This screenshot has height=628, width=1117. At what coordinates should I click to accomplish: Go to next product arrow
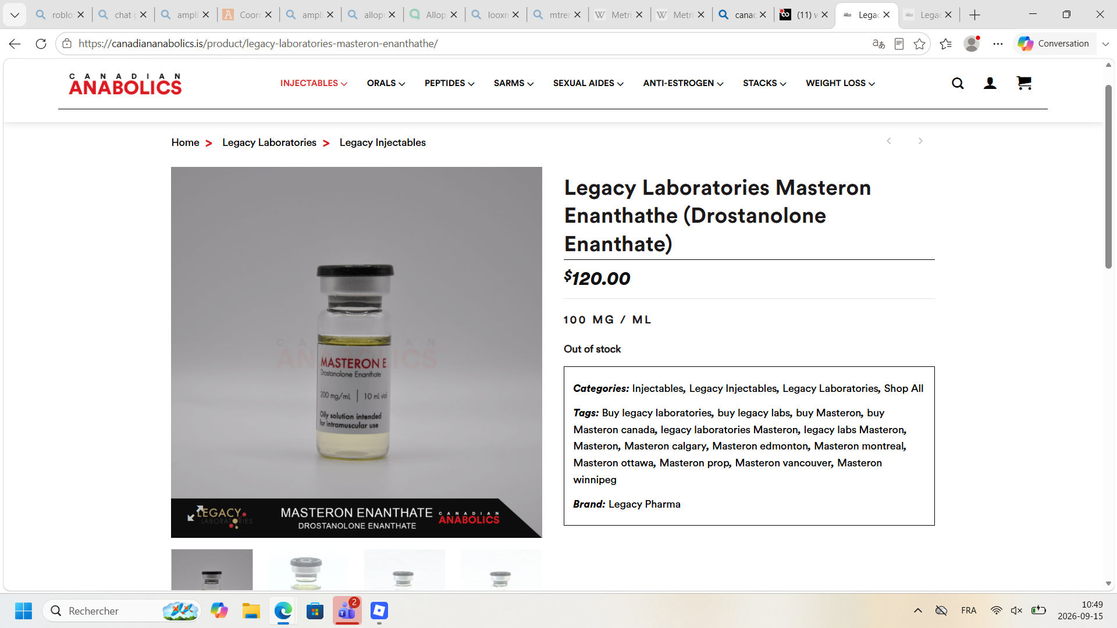point(920,141)
